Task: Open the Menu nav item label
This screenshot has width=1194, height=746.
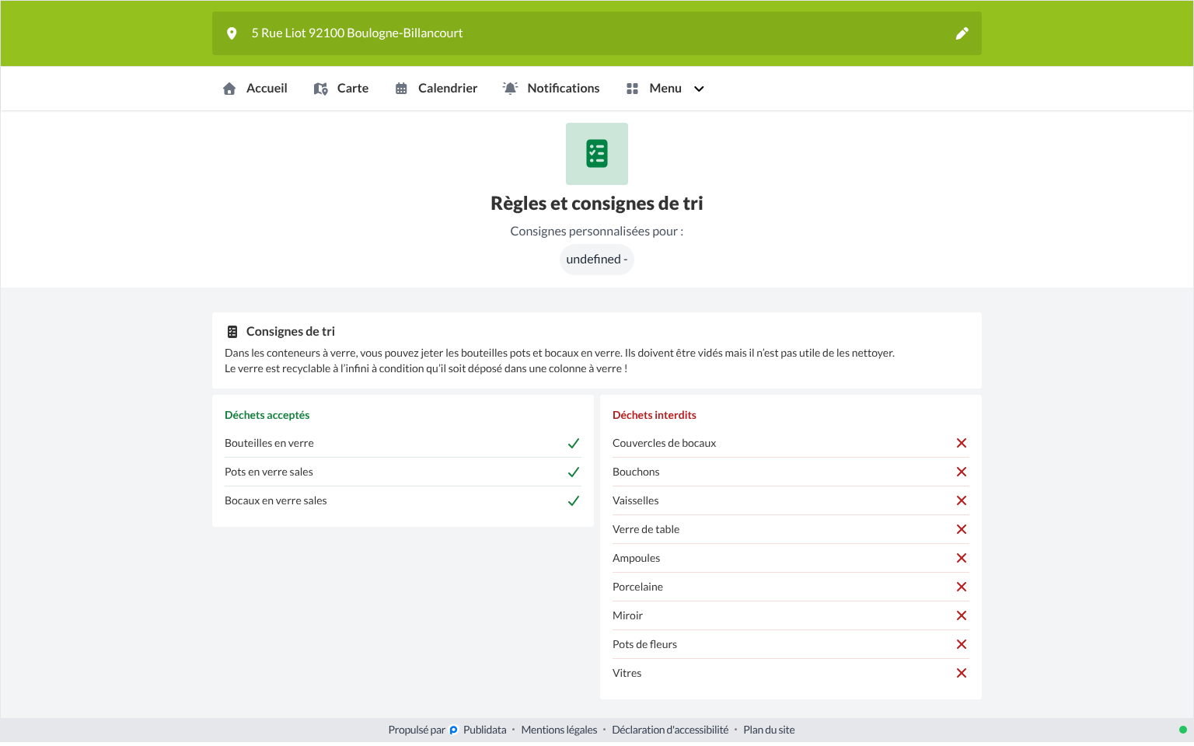Action: 665,89
